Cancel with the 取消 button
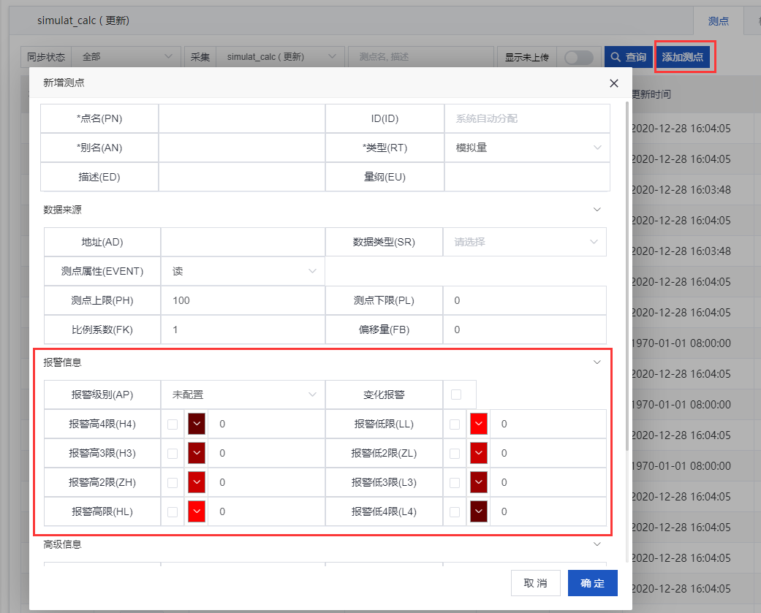The width and height of the screenshot is (761, 613). coord(536,583)
